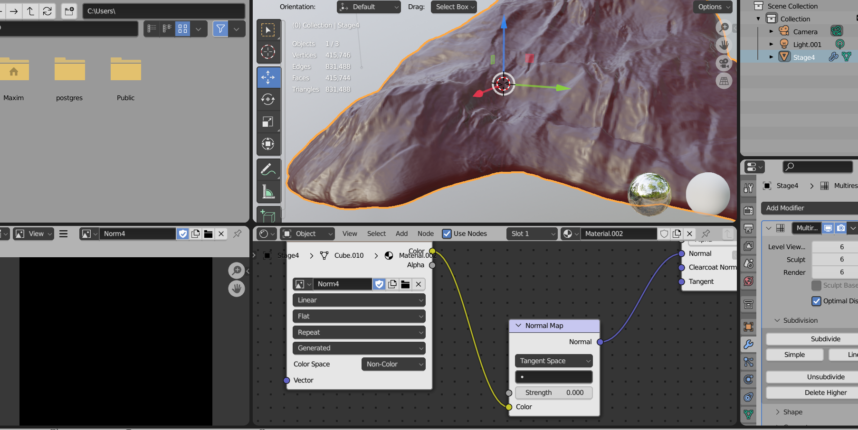
Task: Toggle camera view in viewport
Action: coord(724,63)
